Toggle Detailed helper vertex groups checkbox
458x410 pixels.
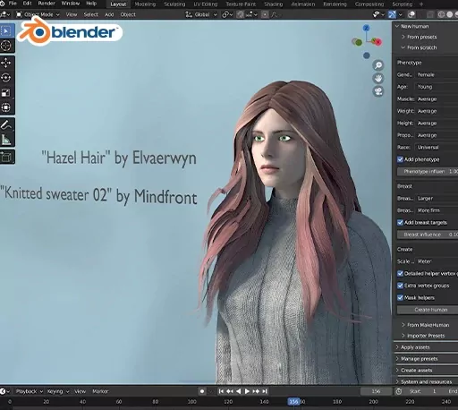click(x=400, y=273)
